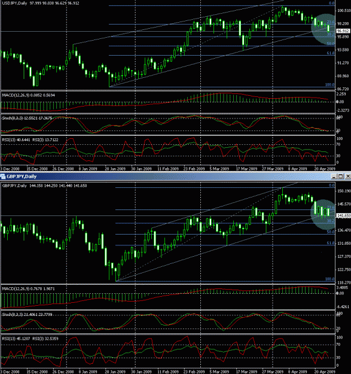The height and width of the screenshot is (374, 351).
Task: Click the 61.8 Fibonacci label on GBPJPY chart
Action: (330, 243)
